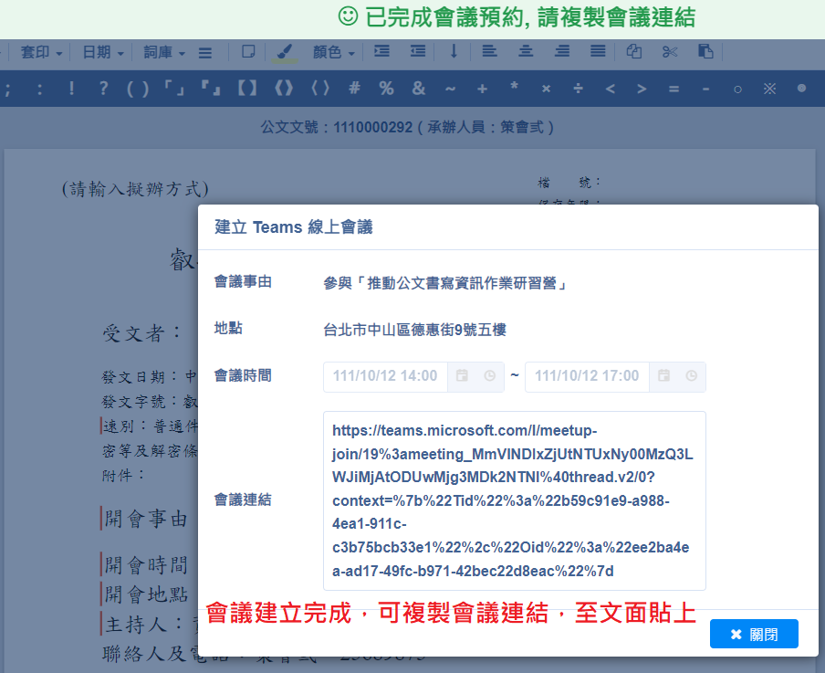The width and height of the screenshot is (825, 673).
Task: Align text to center
Action: pos(526,52)
